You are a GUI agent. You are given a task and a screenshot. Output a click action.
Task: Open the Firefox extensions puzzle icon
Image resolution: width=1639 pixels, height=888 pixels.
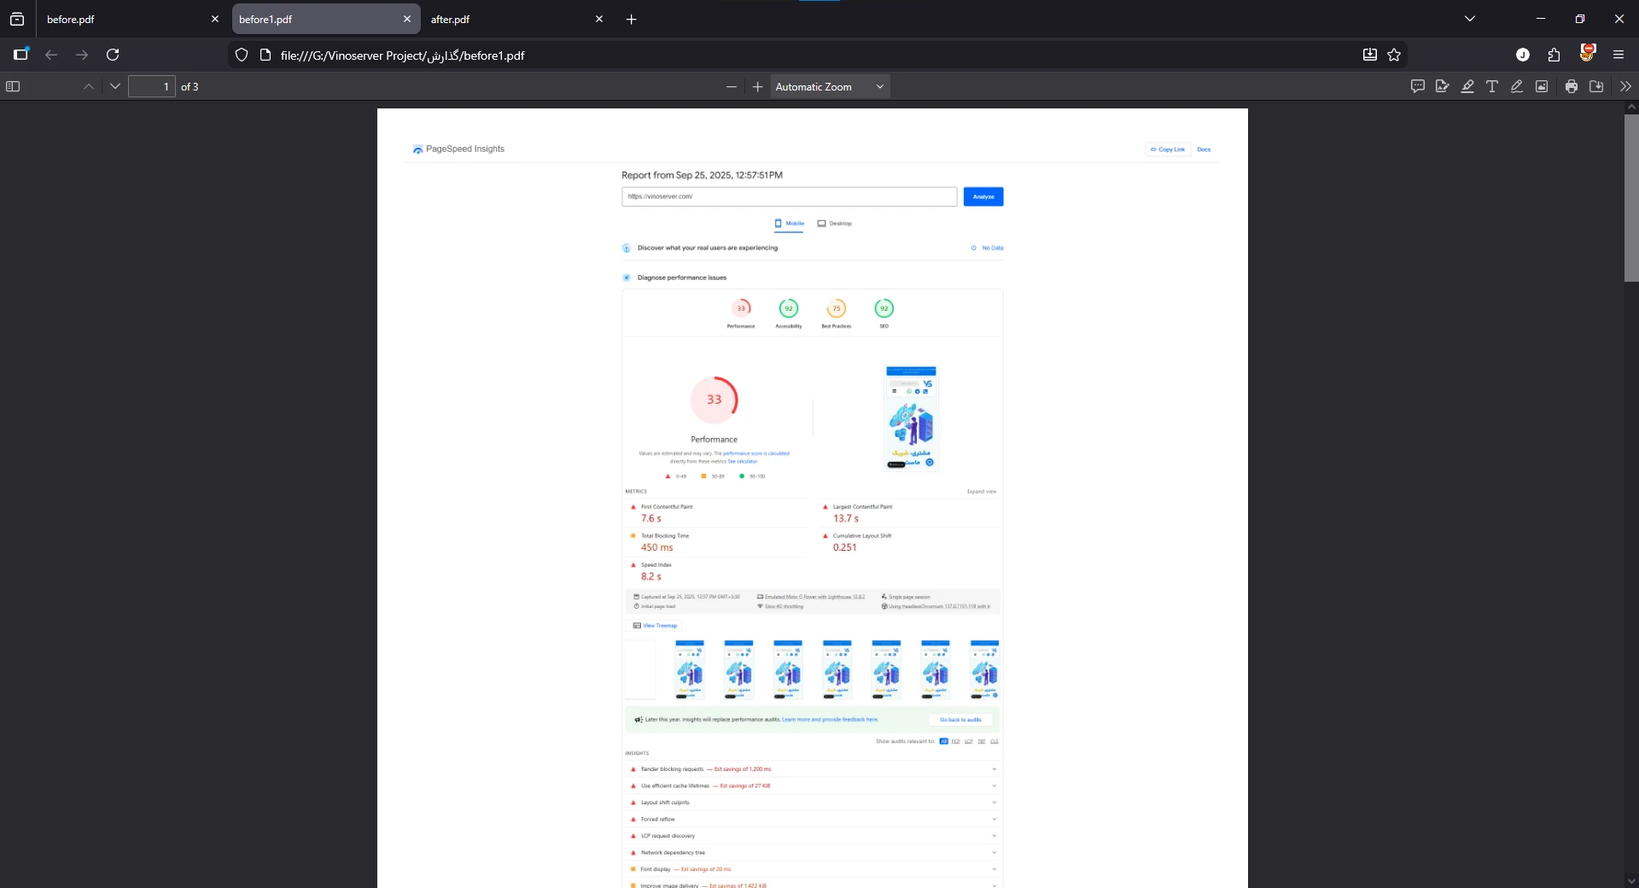pos(1554,55)
